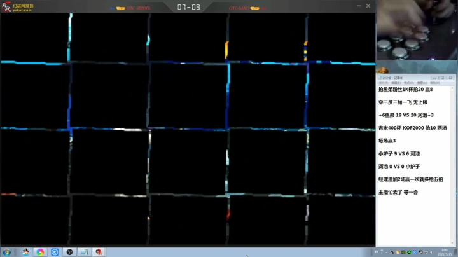Click line '吉米400杯 KOF2000 抢10 两场'

(412, 128)
